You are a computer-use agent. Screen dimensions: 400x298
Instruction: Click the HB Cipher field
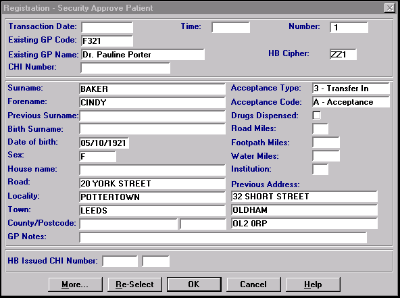point(343,54)
